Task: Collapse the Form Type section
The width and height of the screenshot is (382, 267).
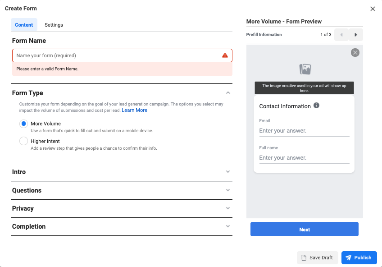Action: click(x=228, y=93)
